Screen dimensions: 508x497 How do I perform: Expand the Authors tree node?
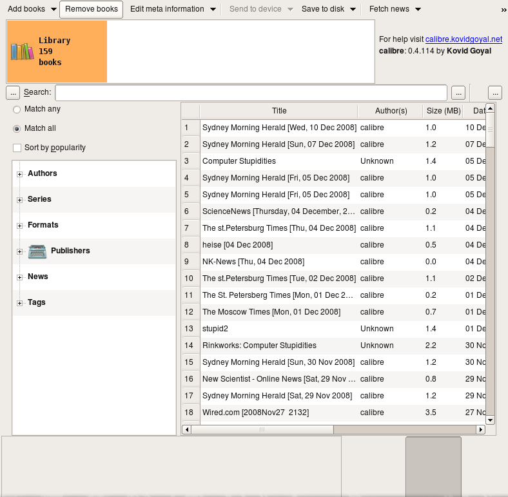[20, 174]
